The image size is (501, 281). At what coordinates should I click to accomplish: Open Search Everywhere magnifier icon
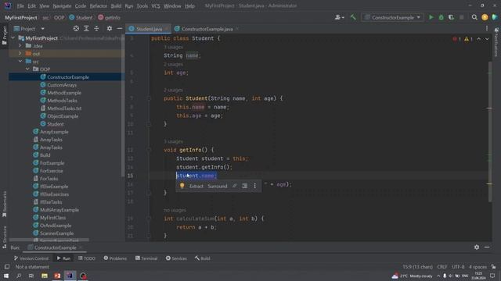pos(474,17)
